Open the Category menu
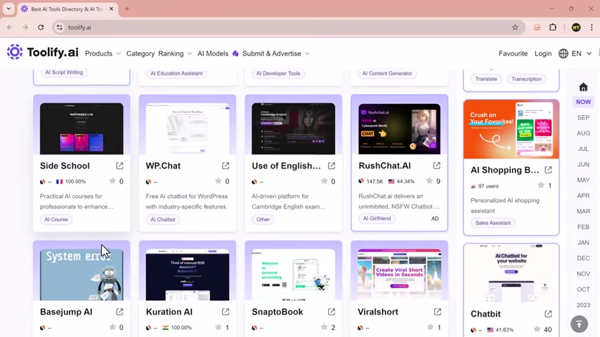The width and height of the screenshot is (600, 337). pyautogui.click(x=141, y=53)
